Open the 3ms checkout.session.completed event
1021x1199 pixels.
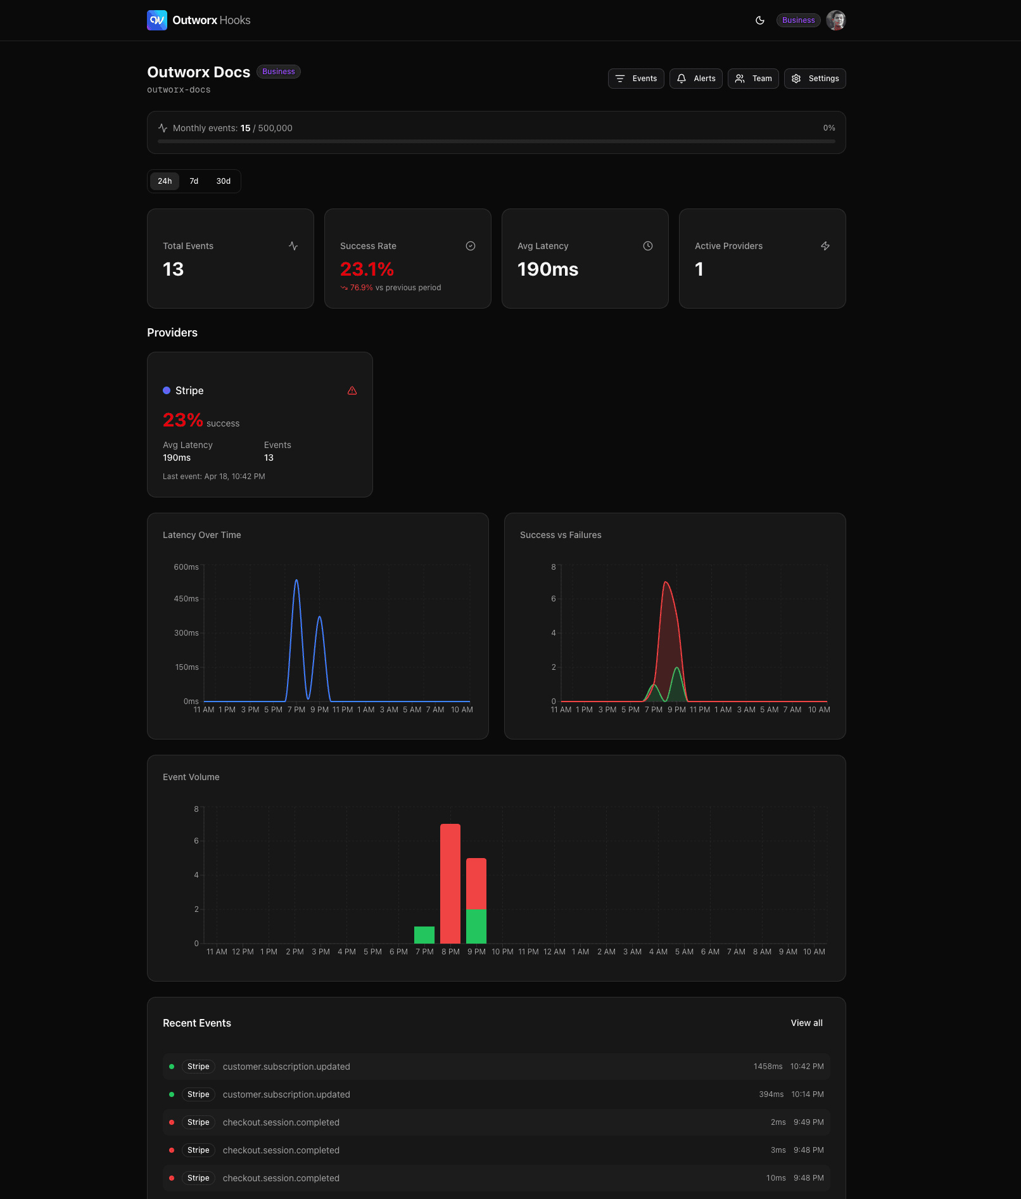click(497, 1150)
